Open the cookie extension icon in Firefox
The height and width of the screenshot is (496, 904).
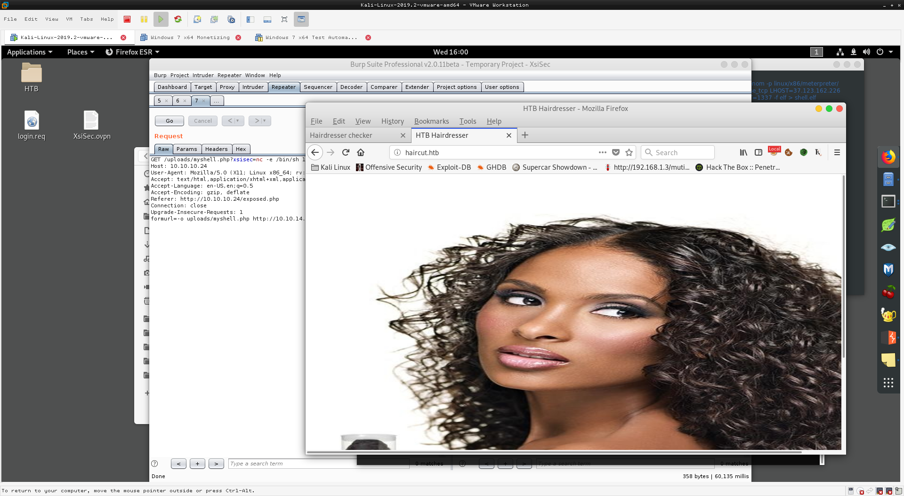(789, 152)
